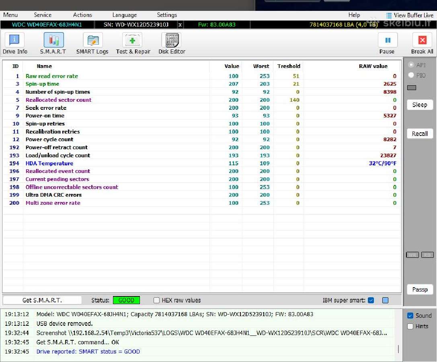Click the firmware Fw: 83.00A83 label

click(x=217, y=25)
